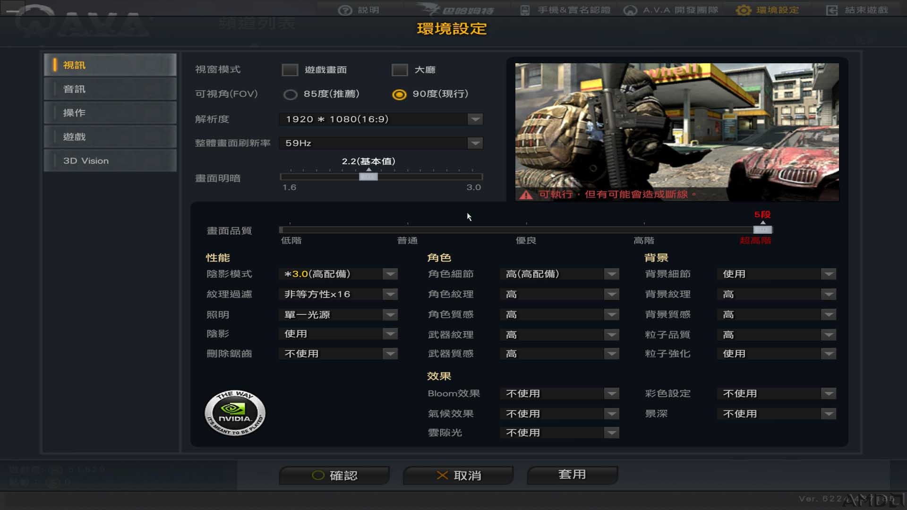Open the 角色紋理 dropdown

click(560, 294)
